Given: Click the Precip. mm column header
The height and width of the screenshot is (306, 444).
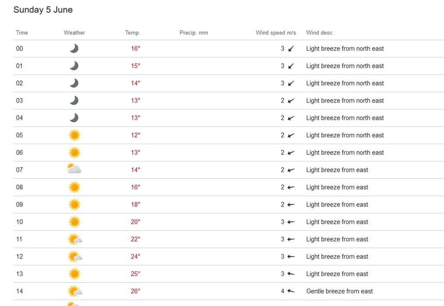Looking at the screenshot, I should 193,32.
